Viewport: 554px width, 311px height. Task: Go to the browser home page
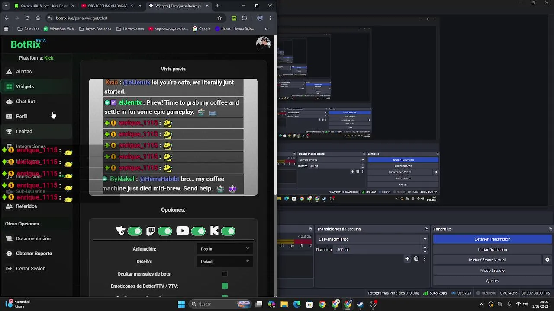(38, 18)
